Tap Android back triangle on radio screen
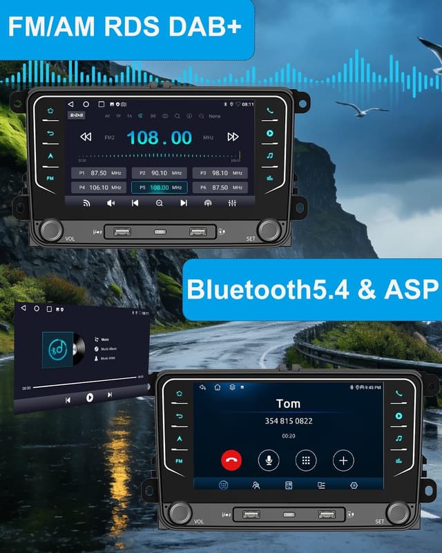Screen dimensions: 442x553 (x=70, y=104)
